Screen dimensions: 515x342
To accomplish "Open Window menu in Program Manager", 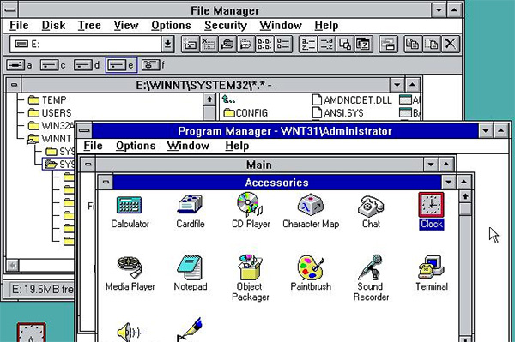I will pyautogui.click(x=188, y=146).
